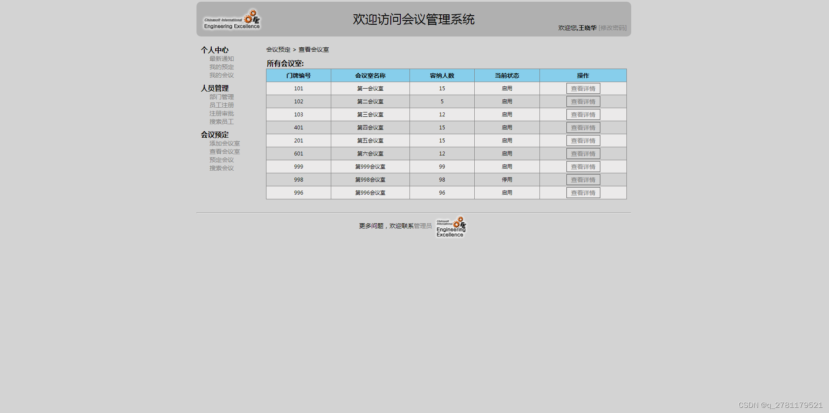Click door number 103 cell
Screen dimensions: 829x413
[x=299, y=115]
